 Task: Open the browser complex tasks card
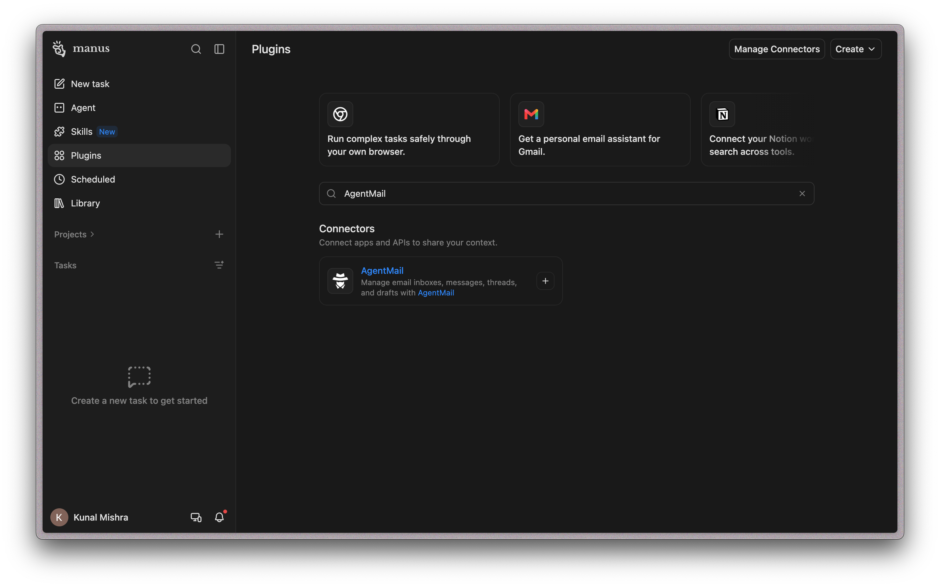point(409,130)
